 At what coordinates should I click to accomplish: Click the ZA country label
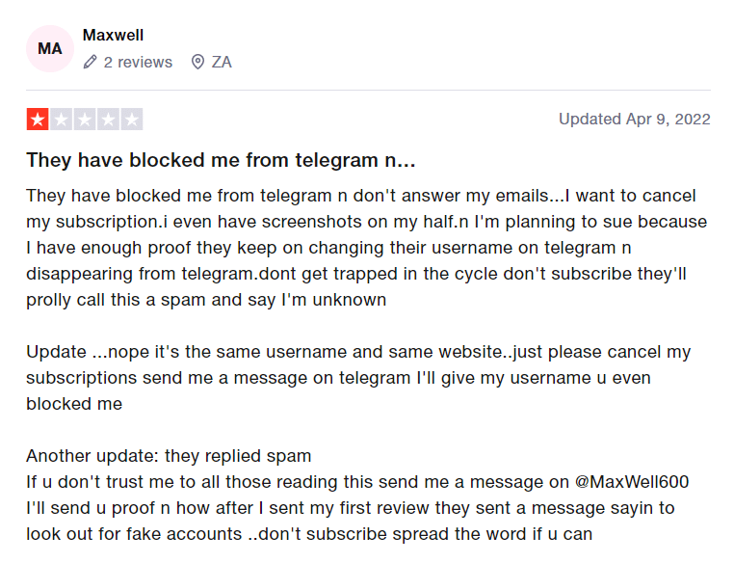[222, 62]
